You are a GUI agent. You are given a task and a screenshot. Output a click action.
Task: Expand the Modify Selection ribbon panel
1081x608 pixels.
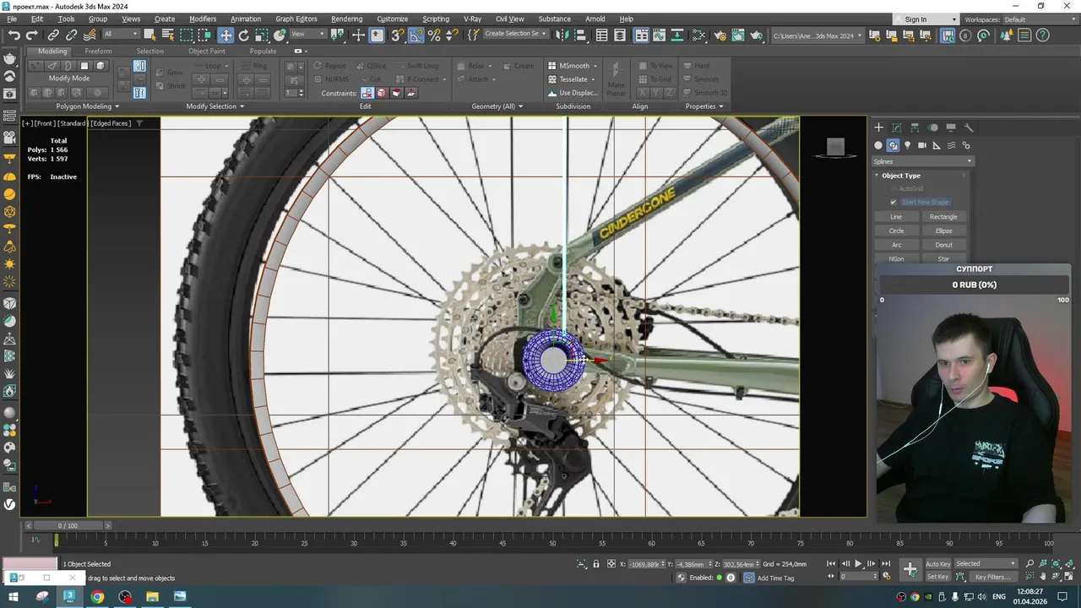[215, 106]
